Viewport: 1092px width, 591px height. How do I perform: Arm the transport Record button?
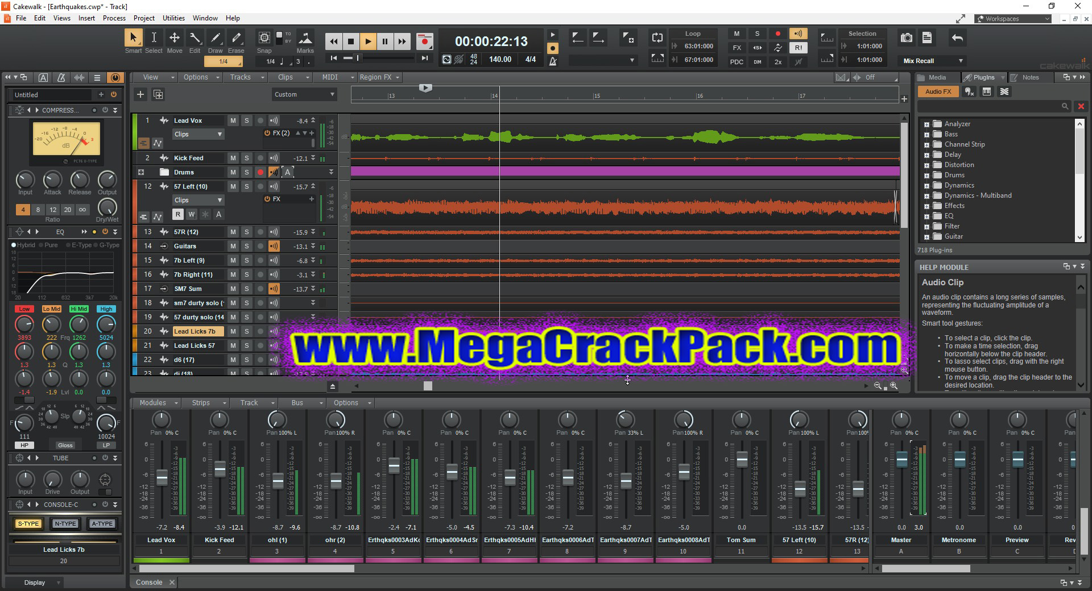(424, 41)
